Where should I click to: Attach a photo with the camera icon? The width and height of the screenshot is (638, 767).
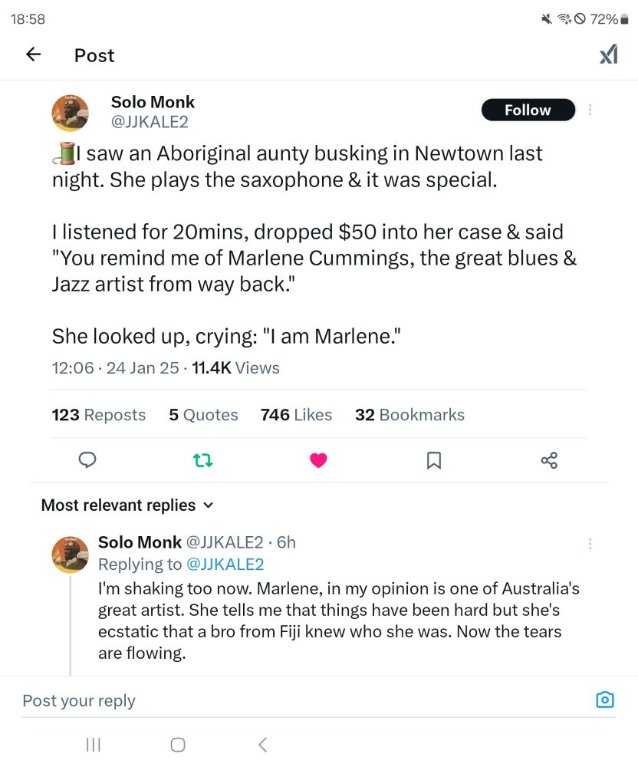[605, 700]
